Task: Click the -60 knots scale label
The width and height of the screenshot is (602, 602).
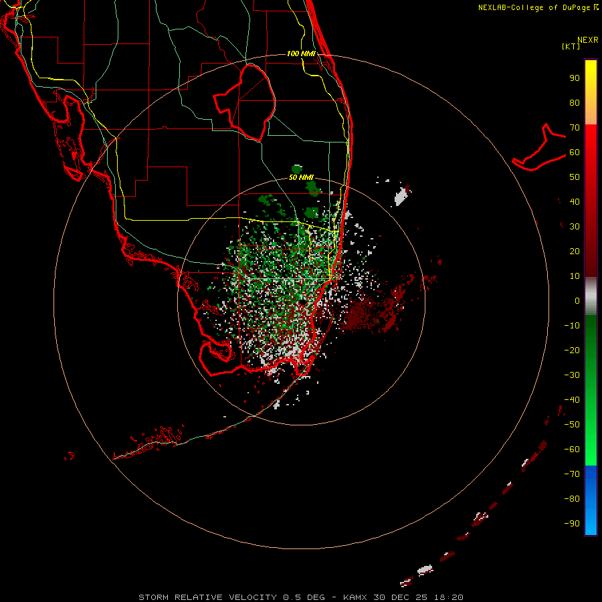Action: coord(572,449)
